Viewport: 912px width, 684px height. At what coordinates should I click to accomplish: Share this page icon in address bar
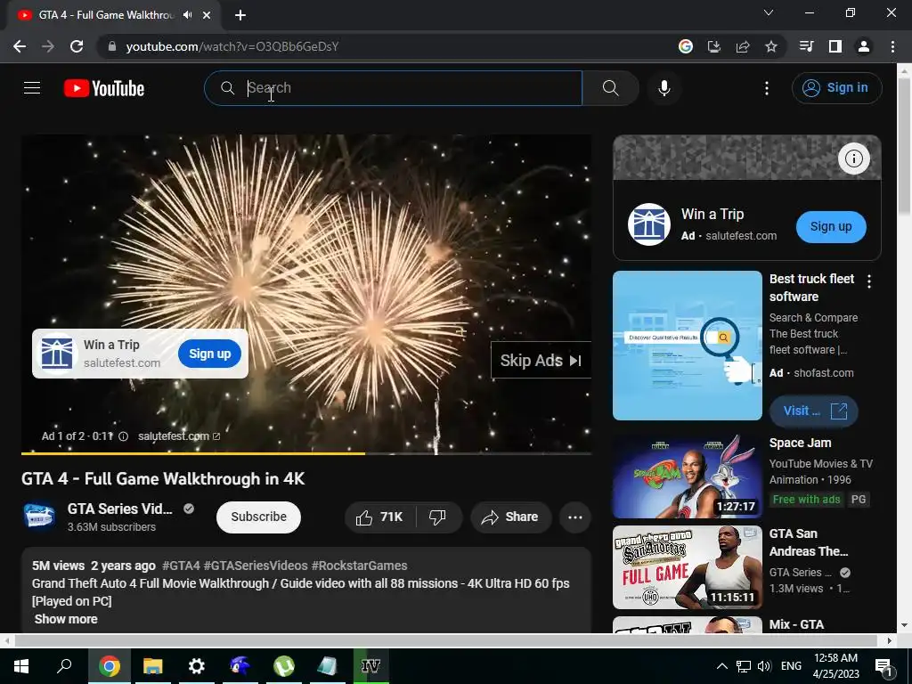pyautogui.click(x=743, y=46)
